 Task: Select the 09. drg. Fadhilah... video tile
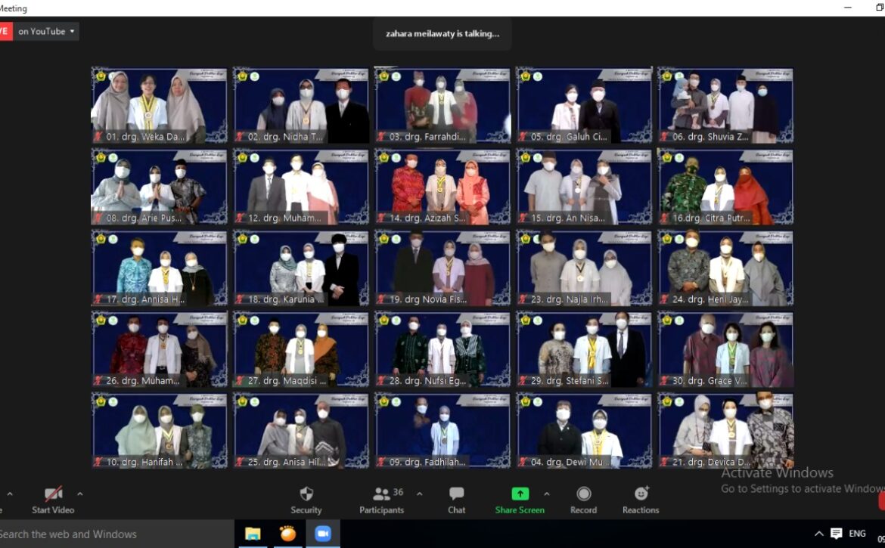pos(442,431)
